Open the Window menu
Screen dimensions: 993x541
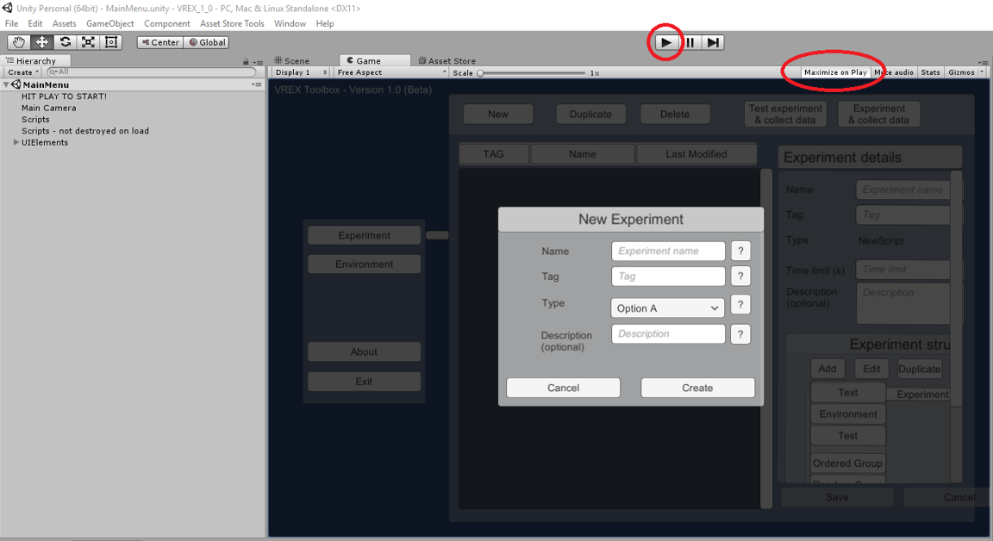(x=290, y=23)
